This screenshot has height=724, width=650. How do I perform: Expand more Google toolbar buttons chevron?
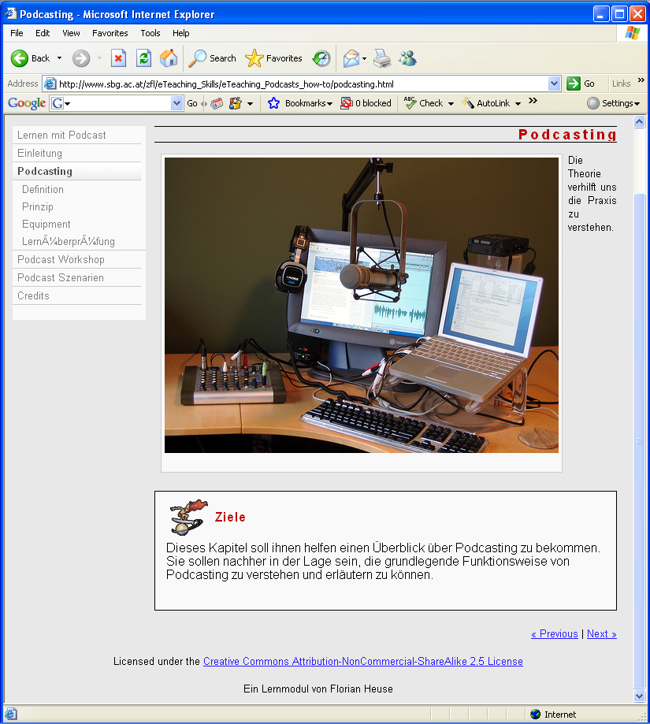tap(533, 101)
